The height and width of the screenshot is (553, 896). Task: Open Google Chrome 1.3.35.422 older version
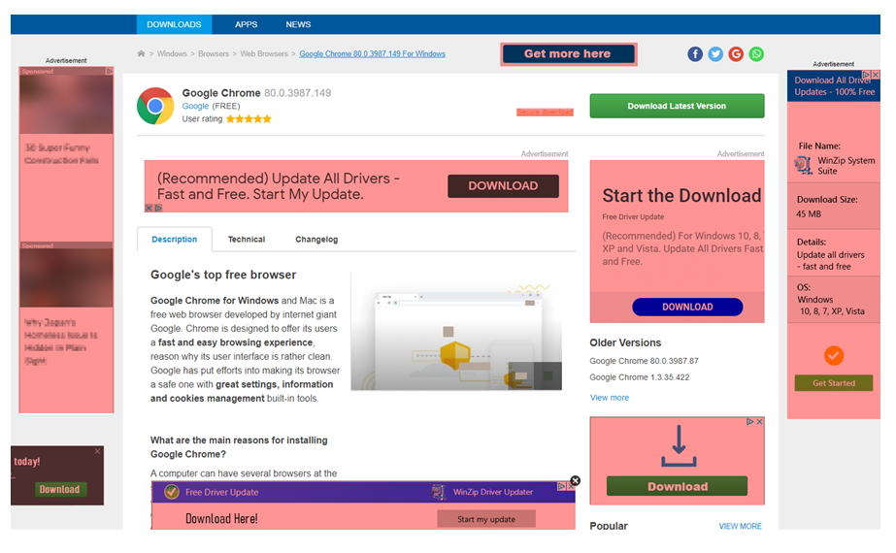[640, 377]
